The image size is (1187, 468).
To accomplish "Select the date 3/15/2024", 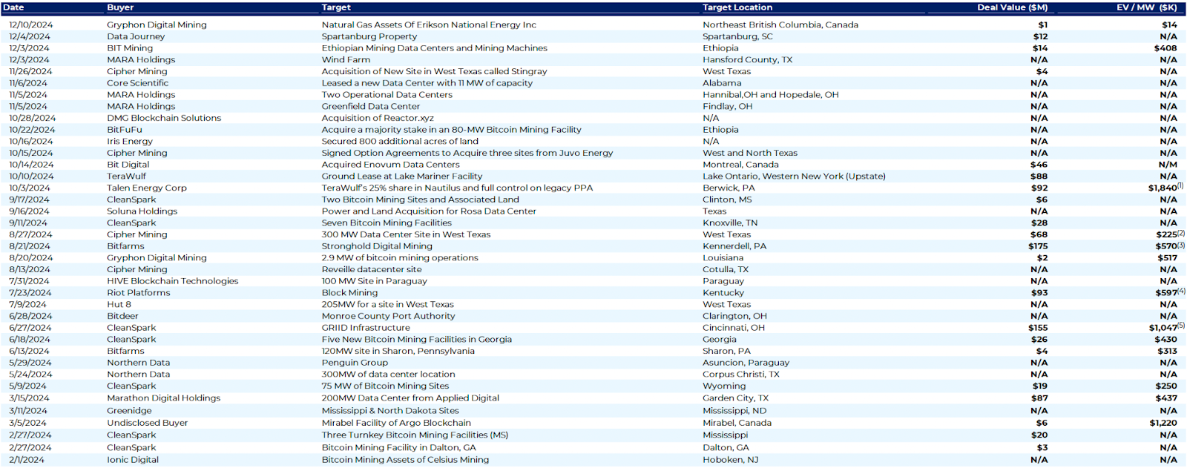I will pos(28,398).
